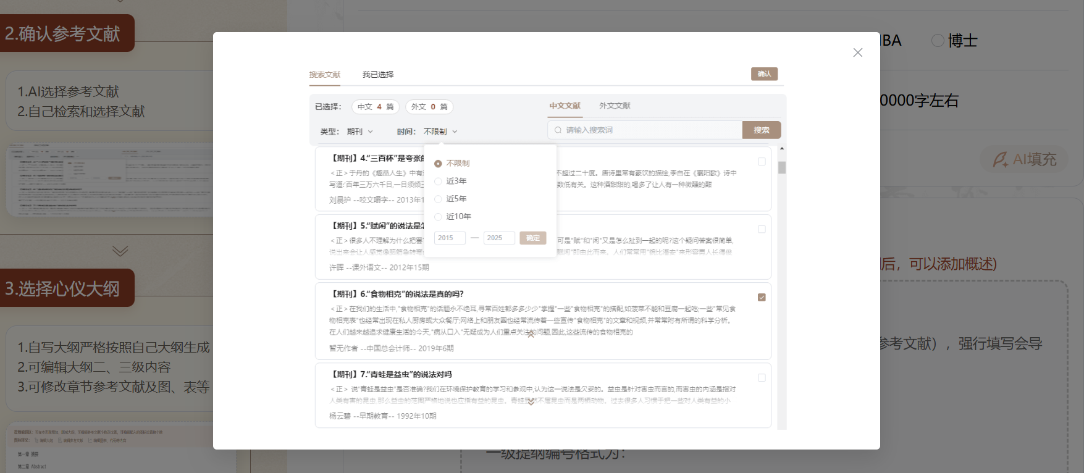Screen dimensions: 1084x473
Task: Close the reference selection dialog
Action: click(857, 52)
